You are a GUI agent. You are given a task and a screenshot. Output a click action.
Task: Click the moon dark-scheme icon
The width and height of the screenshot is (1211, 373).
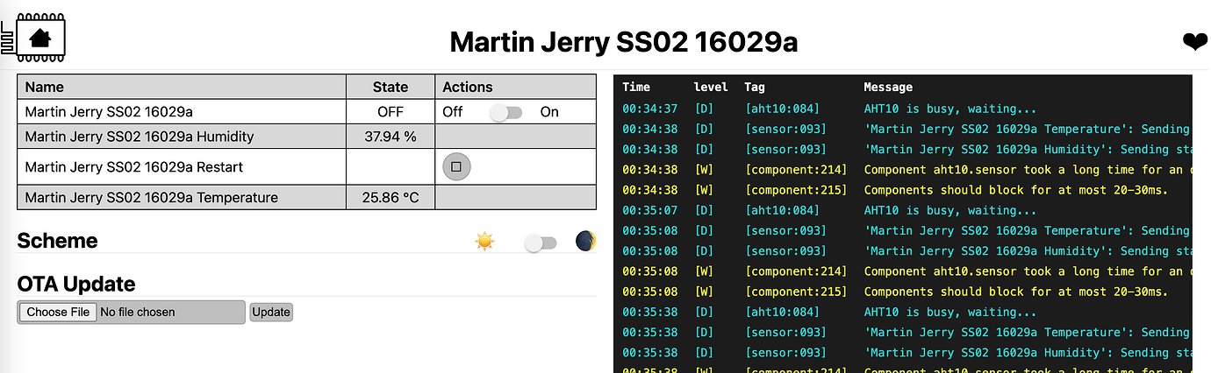pos(586,241)
